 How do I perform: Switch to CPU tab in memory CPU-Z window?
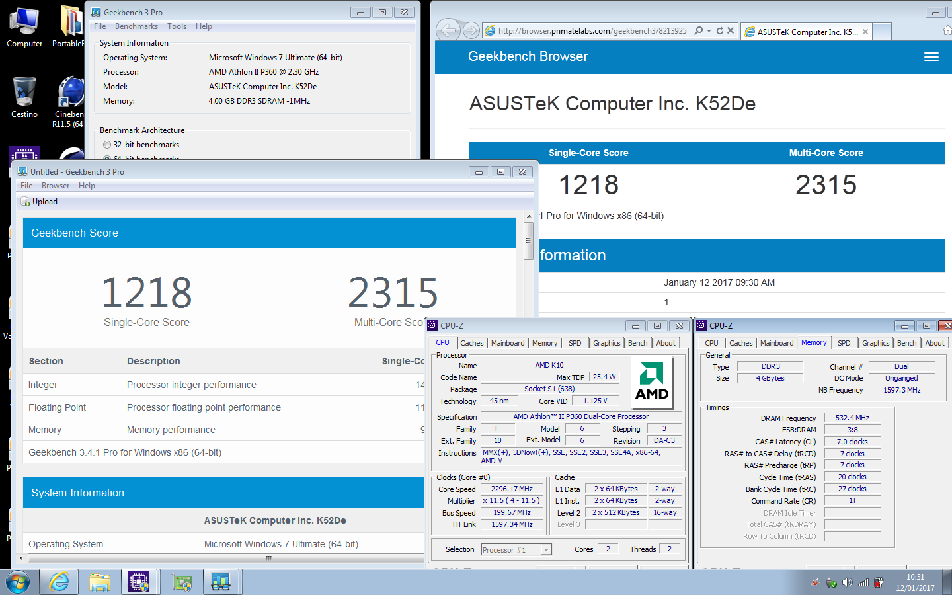pos(711,343)
